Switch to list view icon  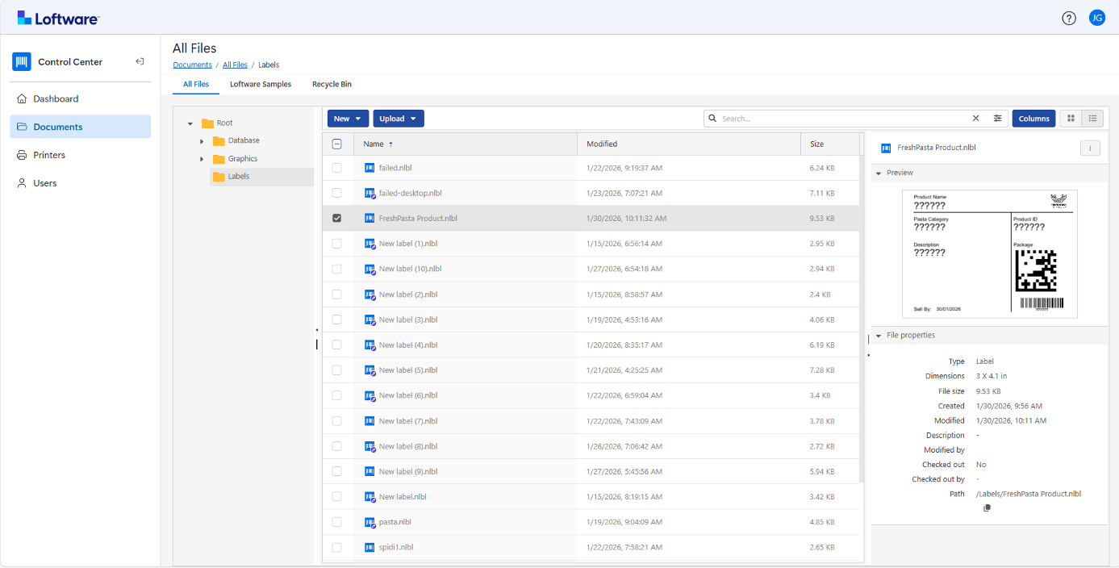[1092, 119]
